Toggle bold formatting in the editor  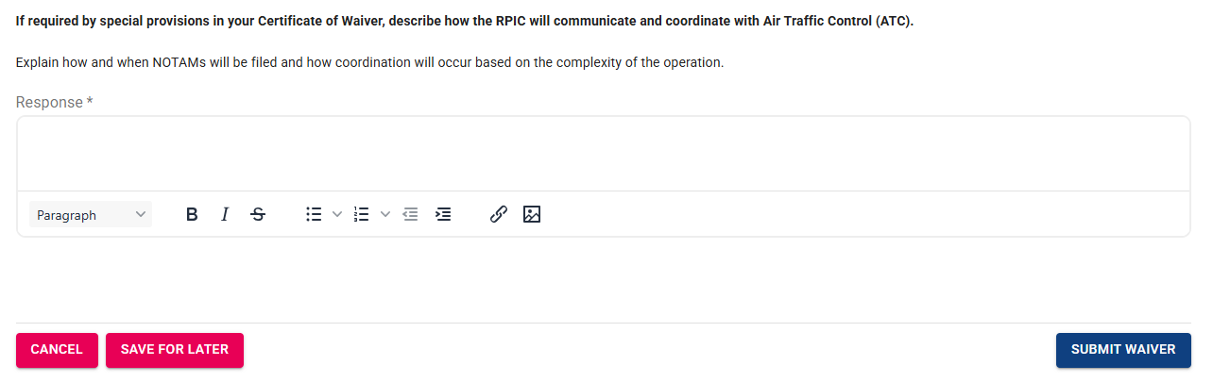coord(192,215)
